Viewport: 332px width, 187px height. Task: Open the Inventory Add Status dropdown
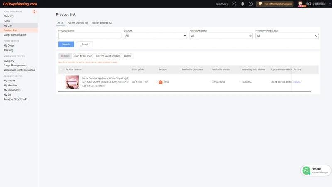[x=287, y=36]
